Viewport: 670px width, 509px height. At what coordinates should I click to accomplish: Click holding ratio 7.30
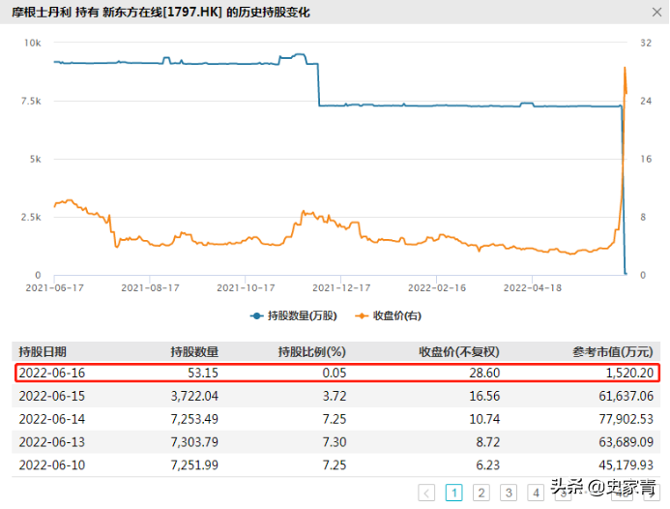[x=335, y=442]
